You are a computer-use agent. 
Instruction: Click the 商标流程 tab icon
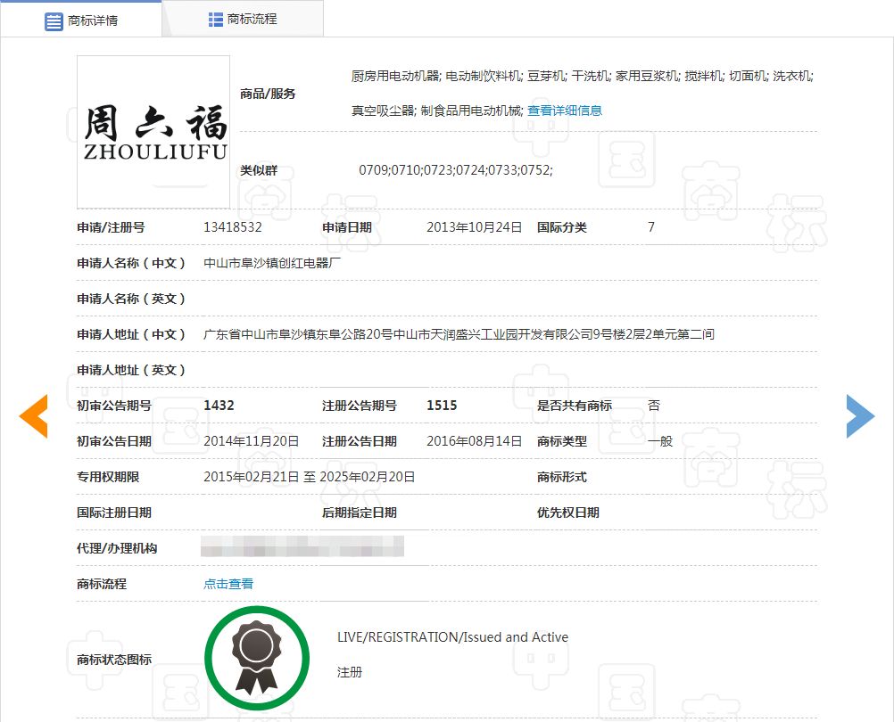(x=216, y=20)
